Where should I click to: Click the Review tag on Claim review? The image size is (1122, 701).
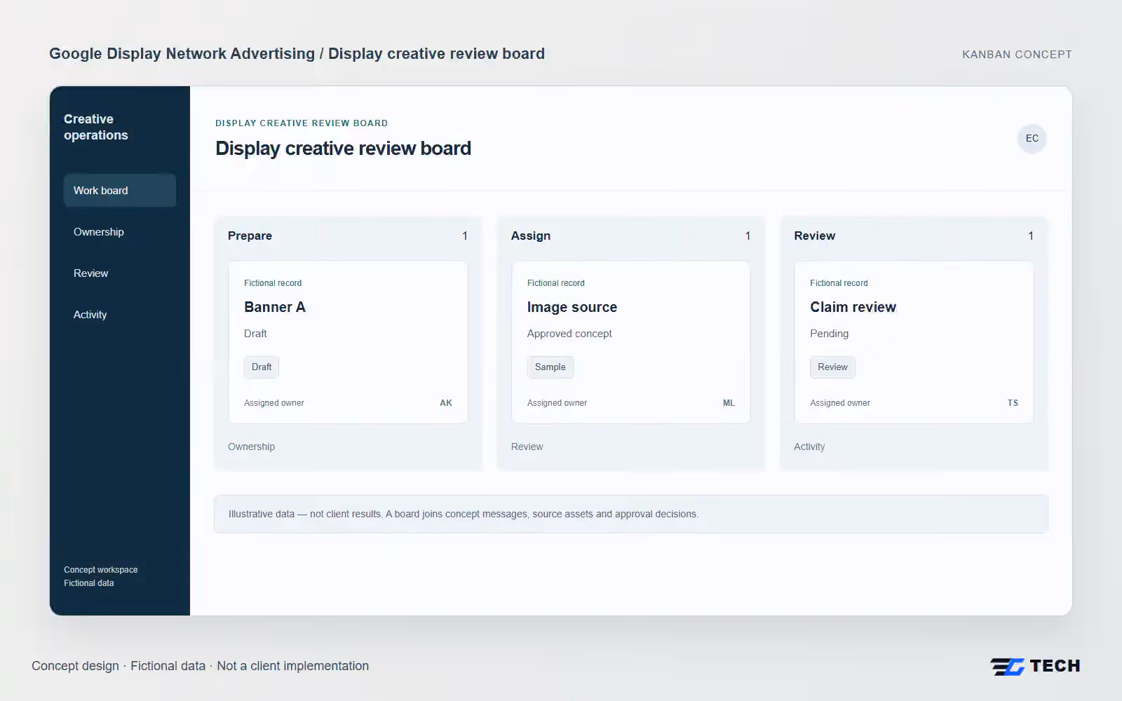[x=832, y=367]
